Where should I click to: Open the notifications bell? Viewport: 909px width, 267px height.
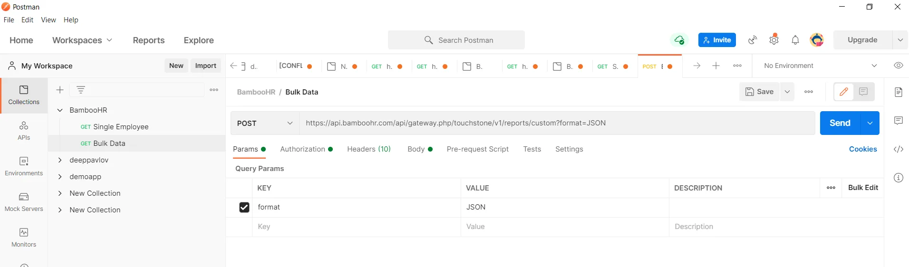(795, 40)
